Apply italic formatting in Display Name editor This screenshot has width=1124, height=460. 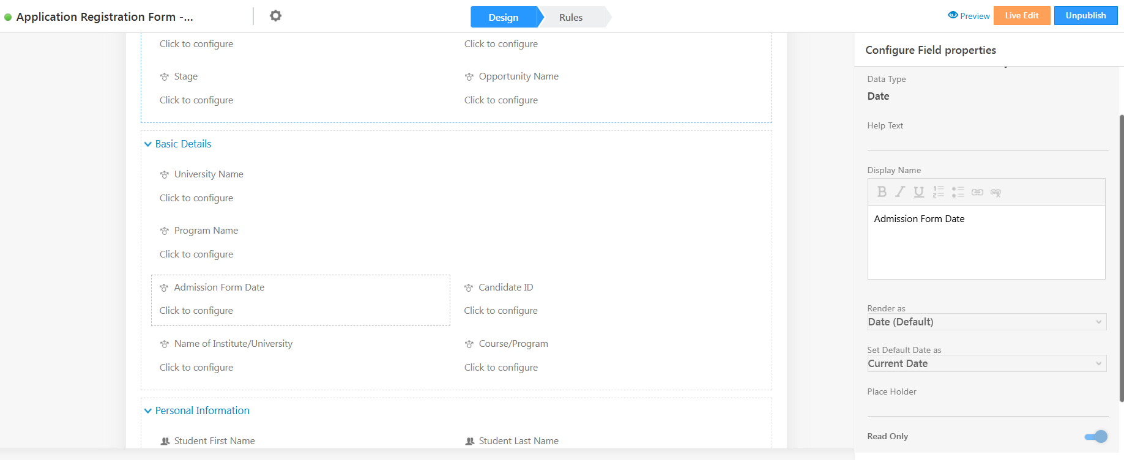click(x=900, y=192)
